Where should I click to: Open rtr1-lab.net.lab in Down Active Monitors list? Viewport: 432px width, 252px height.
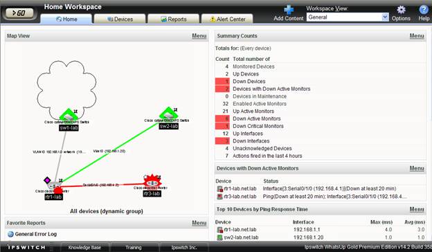tap(240, 189)
